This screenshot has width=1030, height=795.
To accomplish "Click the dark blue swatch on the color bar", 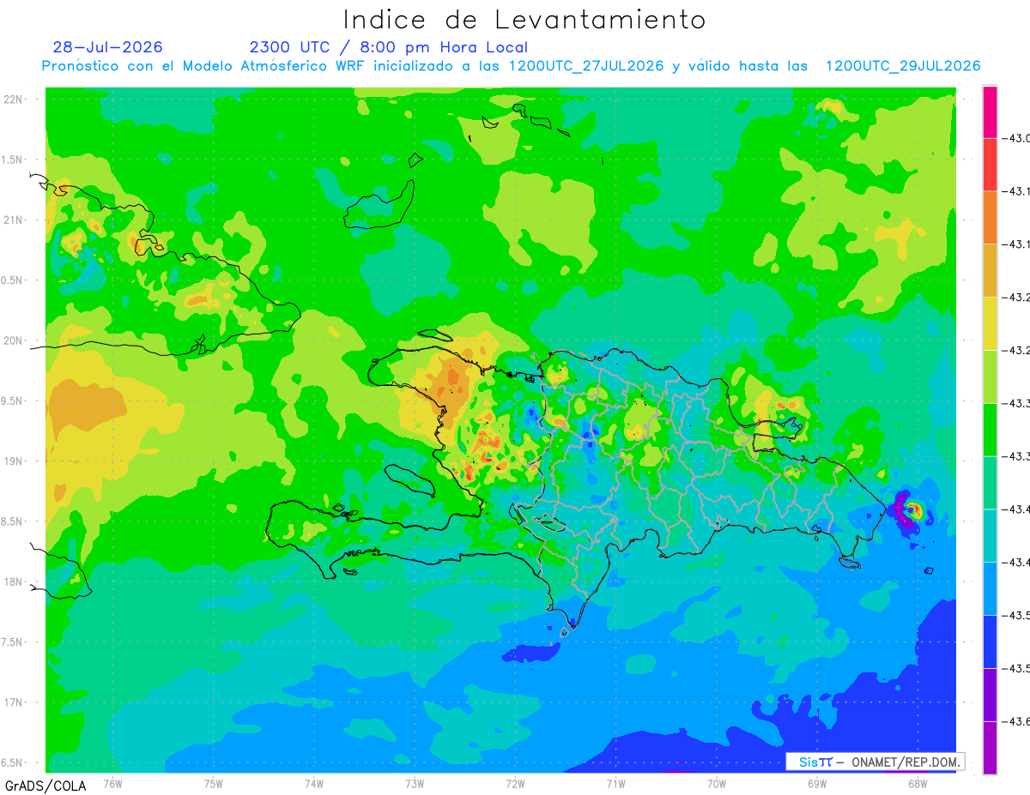I will click(x=990, y=641).
